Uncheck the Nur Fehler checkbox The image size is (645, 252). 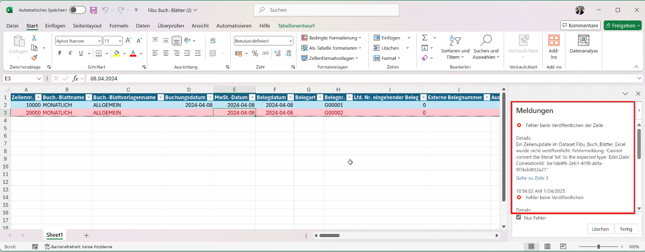(x=519, y=217)
